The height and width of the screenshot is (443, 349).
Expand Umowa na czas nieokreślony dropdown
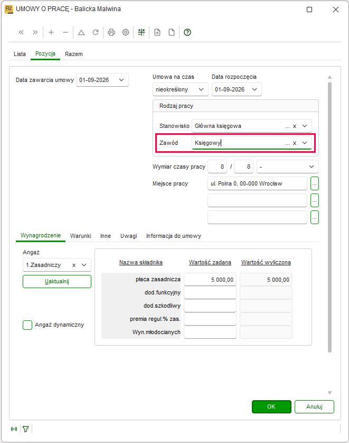[x=201, y=89]
